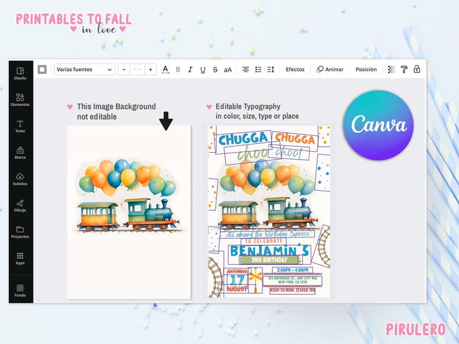Open the Elementos panel
The height and width of the screenshot is (344, 459).
(x=20, y=100)
